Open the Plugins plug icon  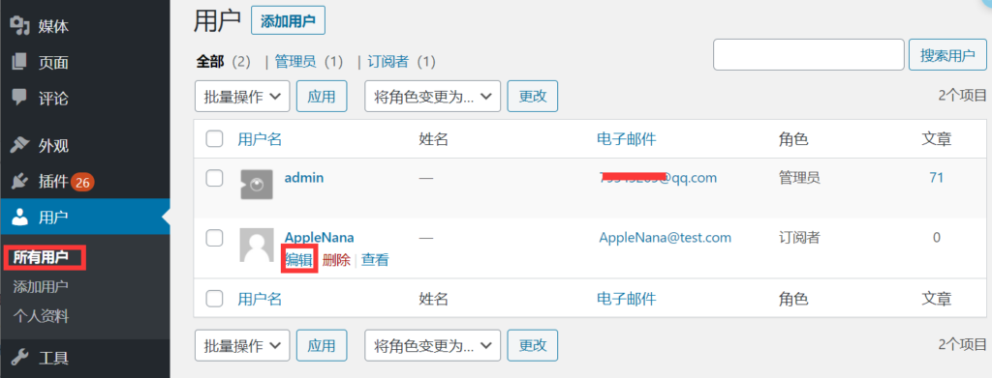click(x=20, y=182)
